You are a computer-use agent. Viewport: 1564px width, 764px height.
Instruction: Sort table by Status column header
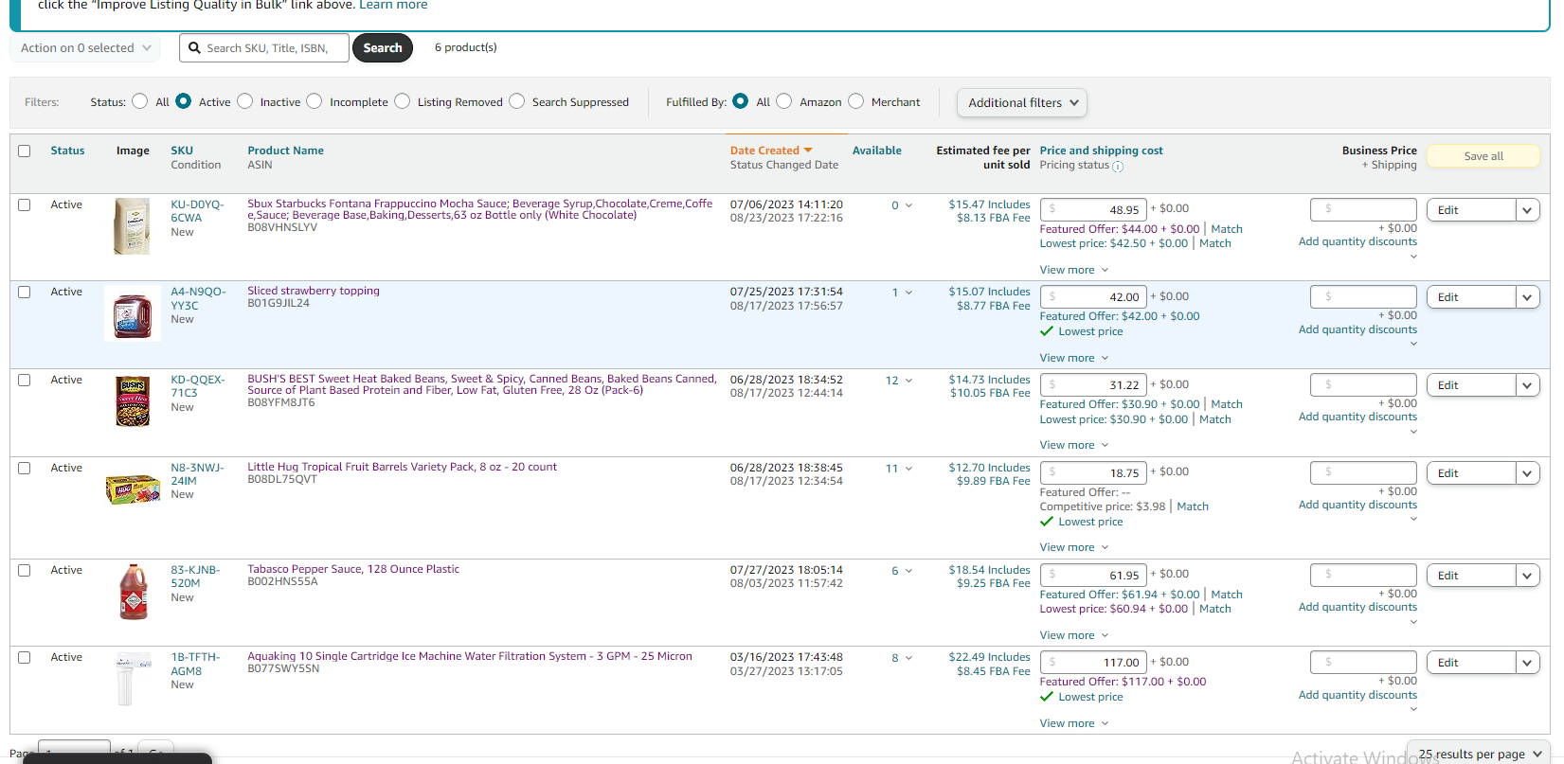tap(67, 151)
